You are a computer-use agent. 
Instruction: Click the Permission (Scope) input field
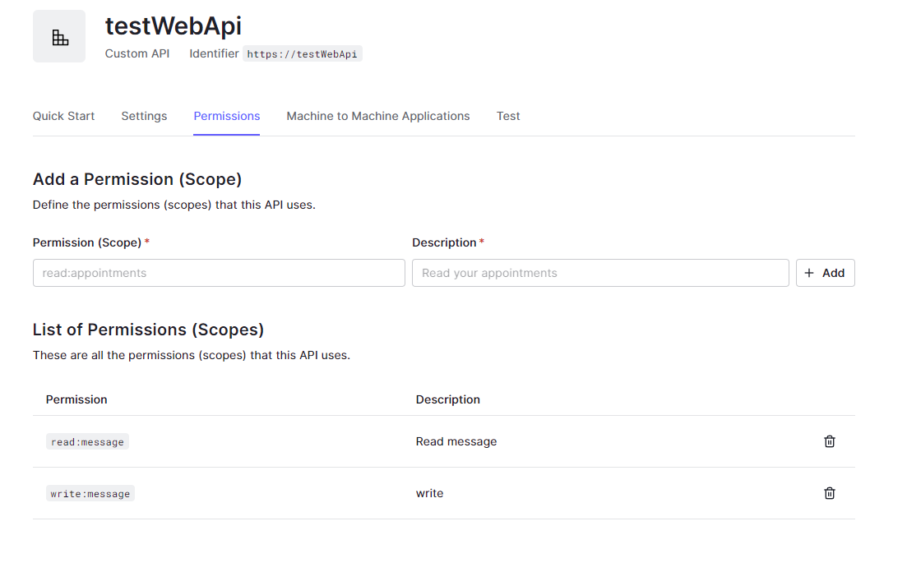(218, 272)
